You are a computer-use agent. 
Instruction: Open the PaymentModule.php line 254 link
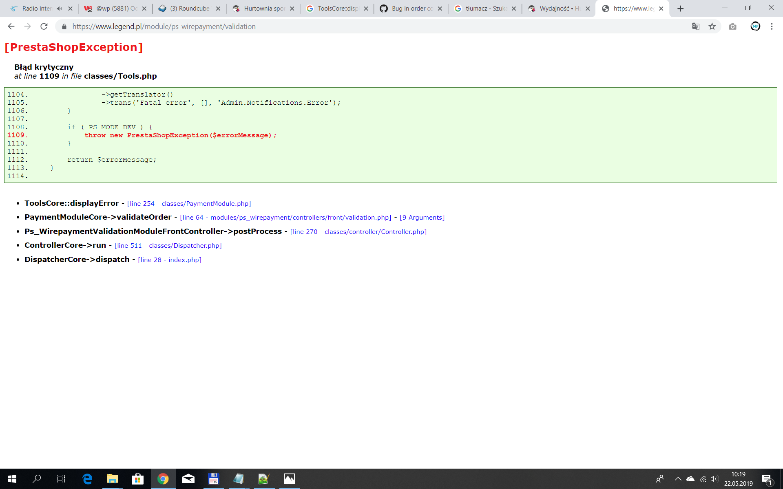[x=188, y=203]
